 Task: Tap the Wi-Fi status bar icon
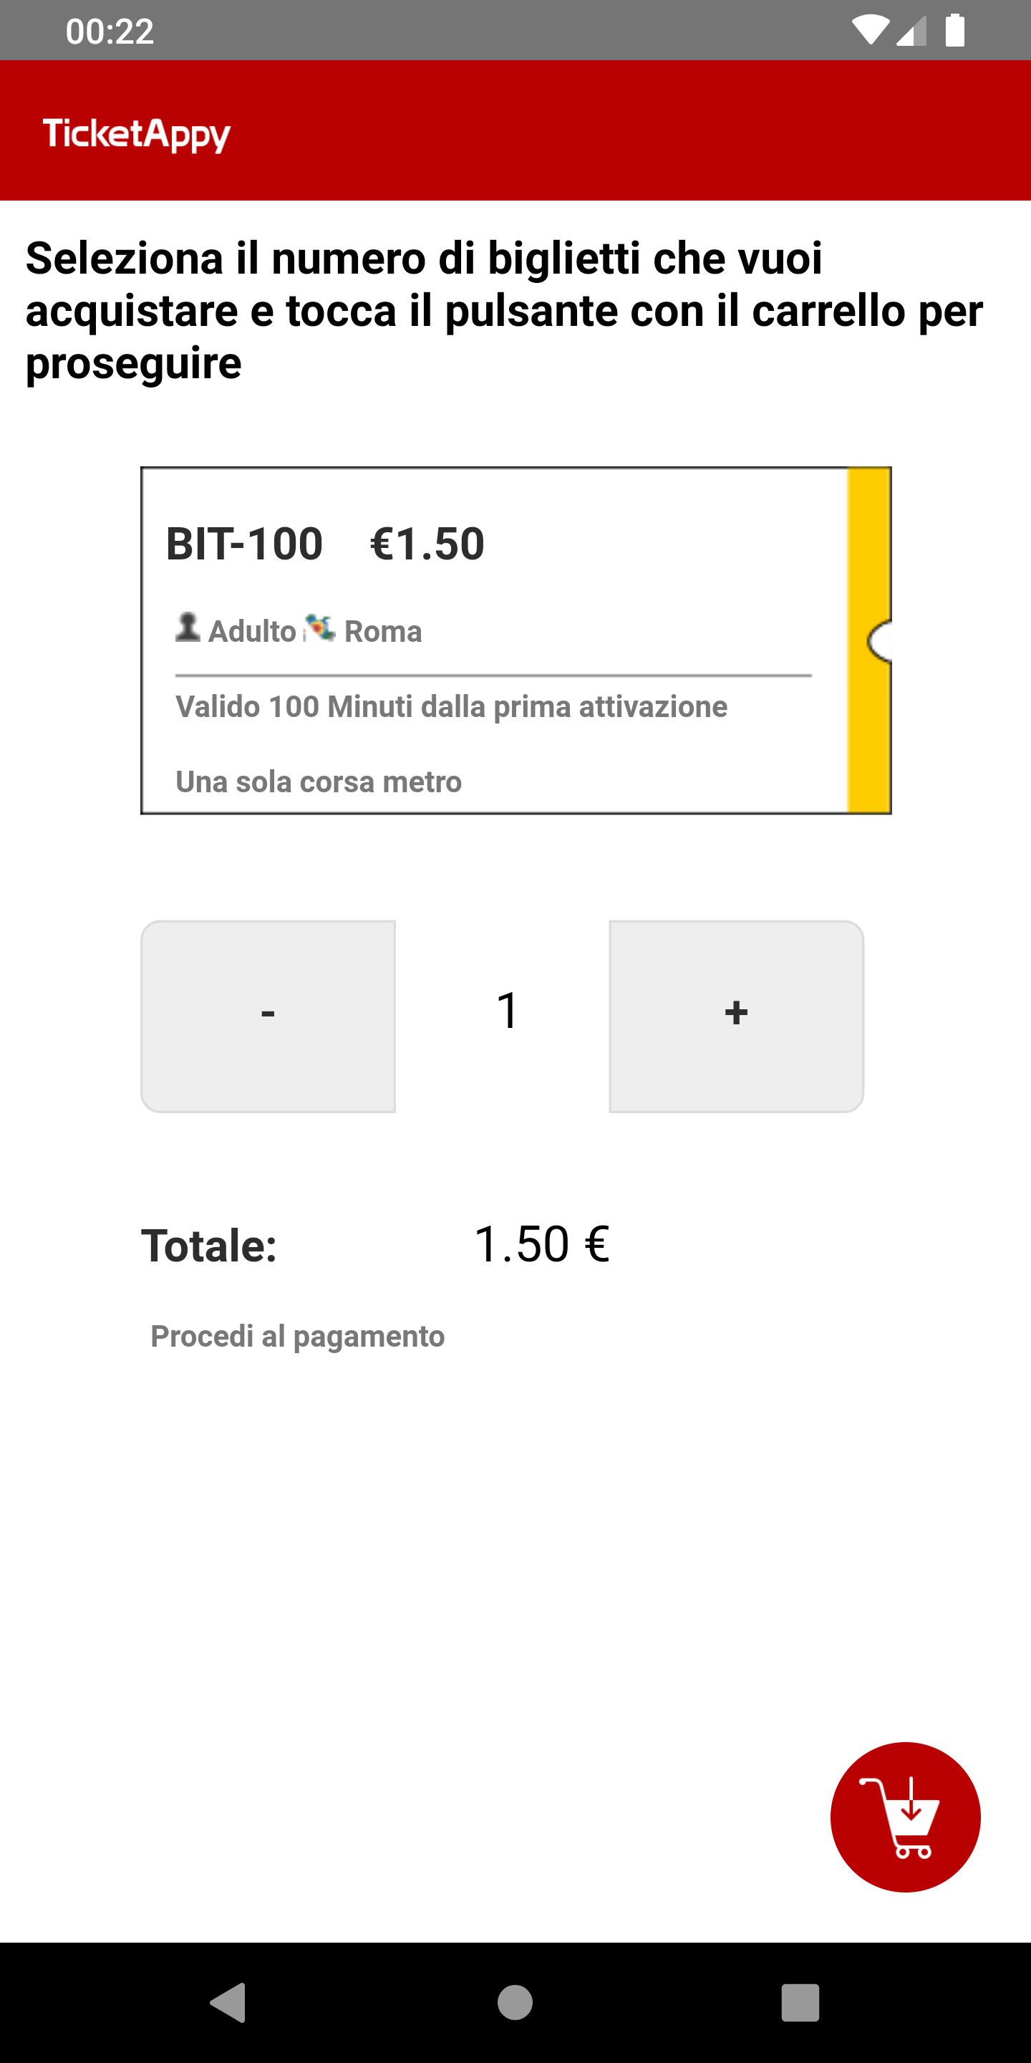click(x=869, y=30)
